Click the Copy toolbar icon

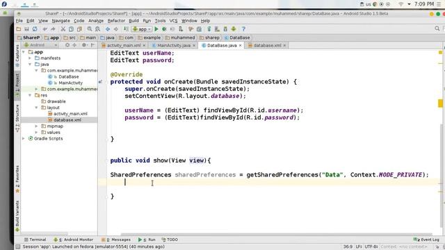[x=71, y=29]
